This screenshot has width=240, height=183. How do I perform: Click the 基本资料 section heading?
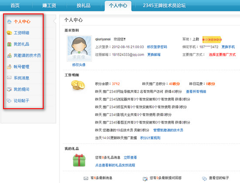coord(72,30)
